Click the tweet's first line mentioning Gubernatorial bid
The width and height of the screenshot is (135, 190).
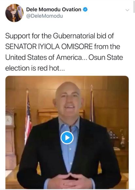pos(59,36)
